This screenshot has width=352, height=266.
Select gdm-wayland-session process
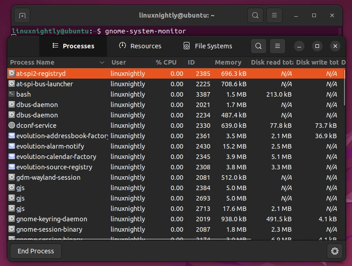(176, 177)
